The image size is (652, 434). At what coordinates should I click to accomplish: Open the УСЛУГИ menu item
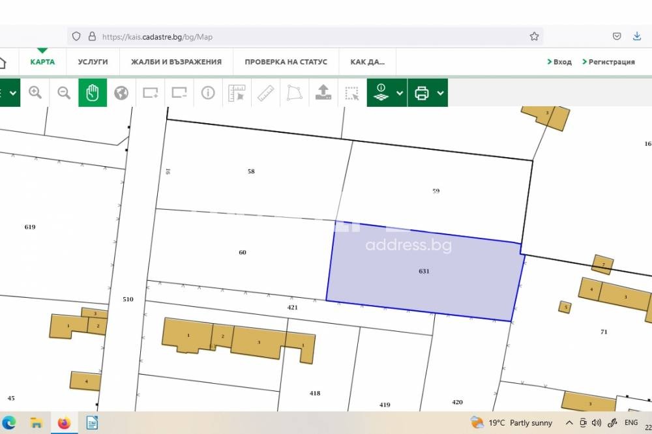click(93, 62)
